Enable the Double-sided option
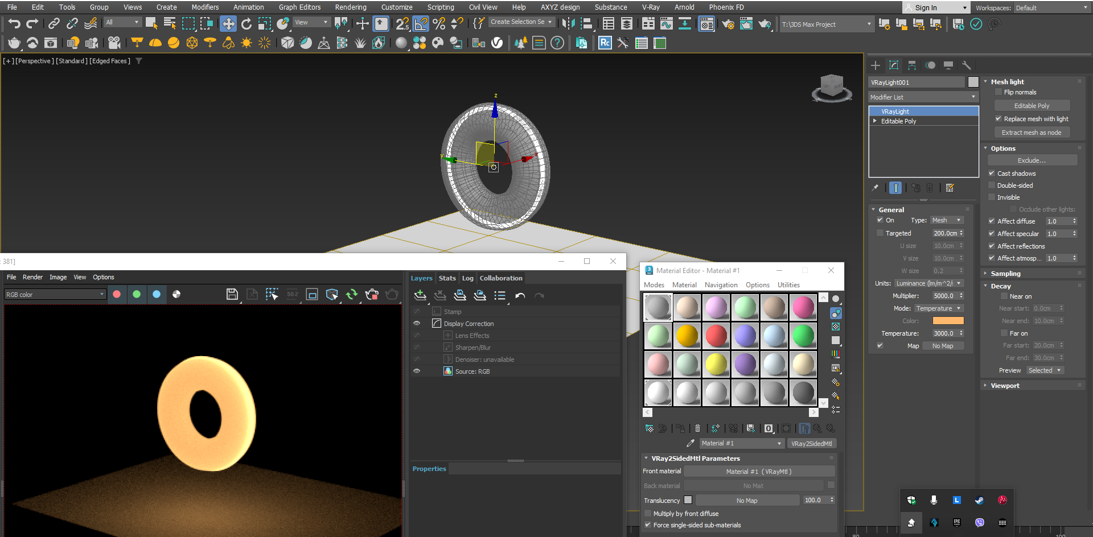1093x537 pixels. [992, 185]
